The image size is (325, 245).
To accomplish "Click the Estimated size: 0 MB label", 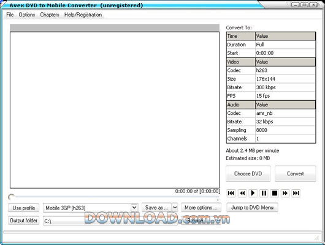I will click(x=248, y=158).
